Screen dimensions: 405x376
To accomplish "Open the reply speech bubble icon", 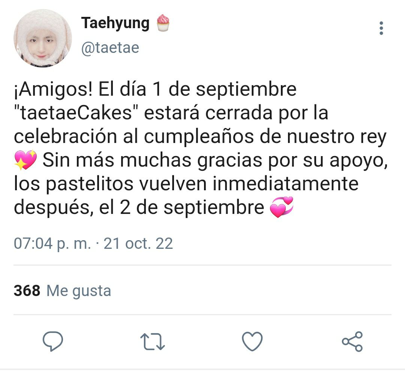I will 53,341.
